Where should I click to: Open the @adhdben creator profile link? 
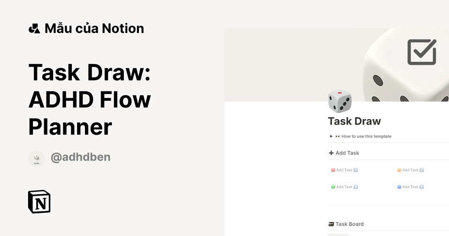[x=80, y=157]
